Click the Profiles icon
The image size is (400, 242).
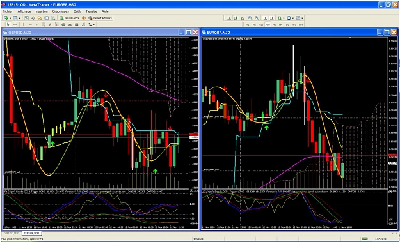(x=15, y=18)
